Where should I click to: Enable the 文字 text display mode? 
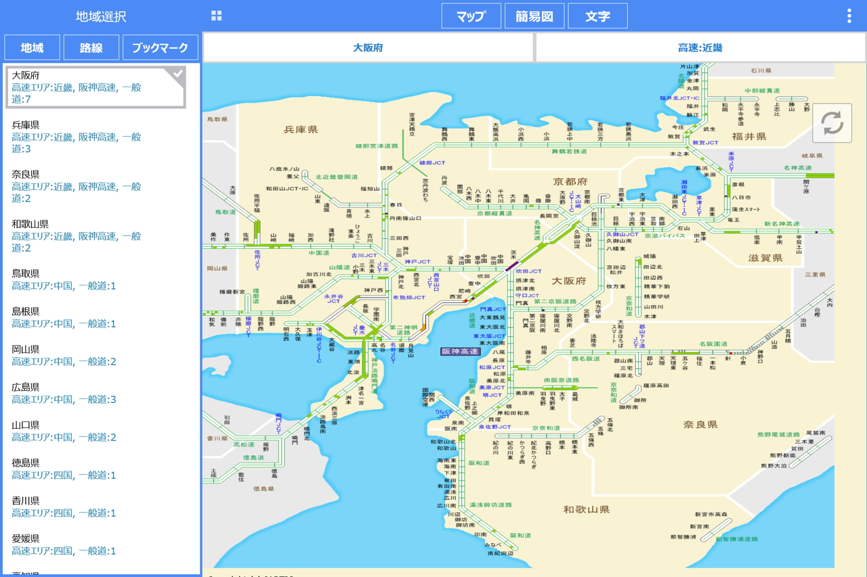(597, 15)
